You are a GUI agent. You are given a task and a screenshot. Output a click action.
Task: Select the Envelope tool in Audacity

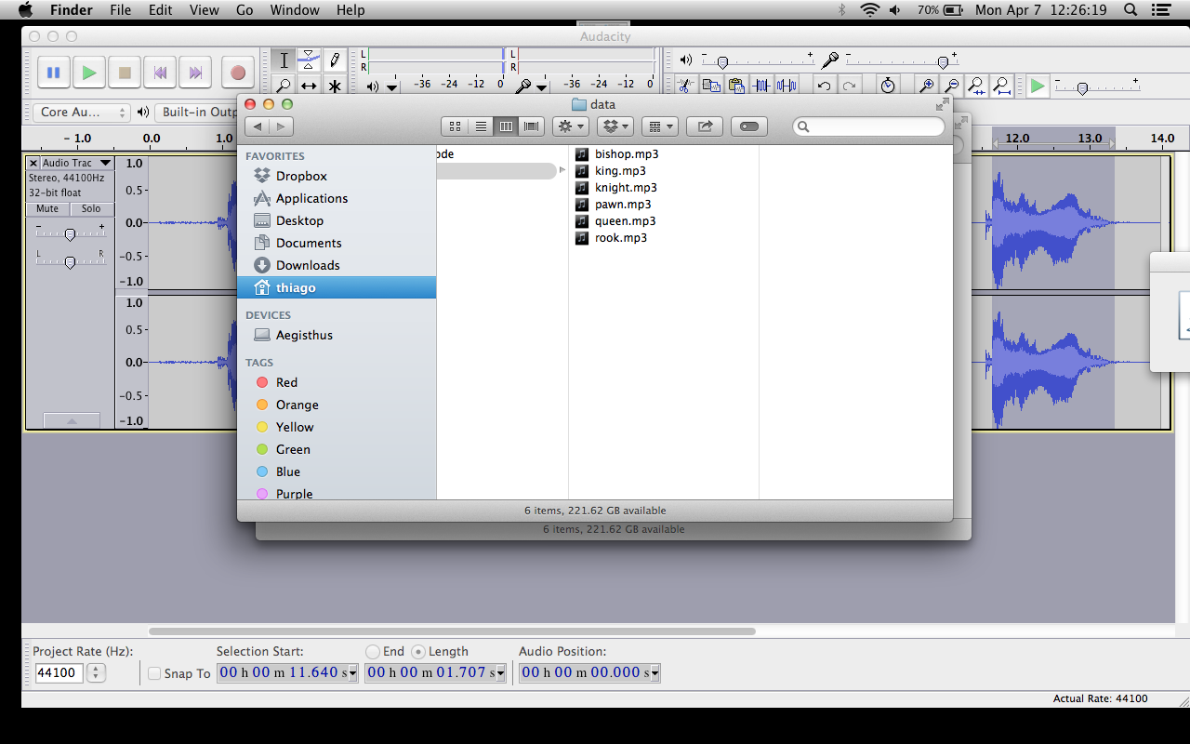click(309, 60)
